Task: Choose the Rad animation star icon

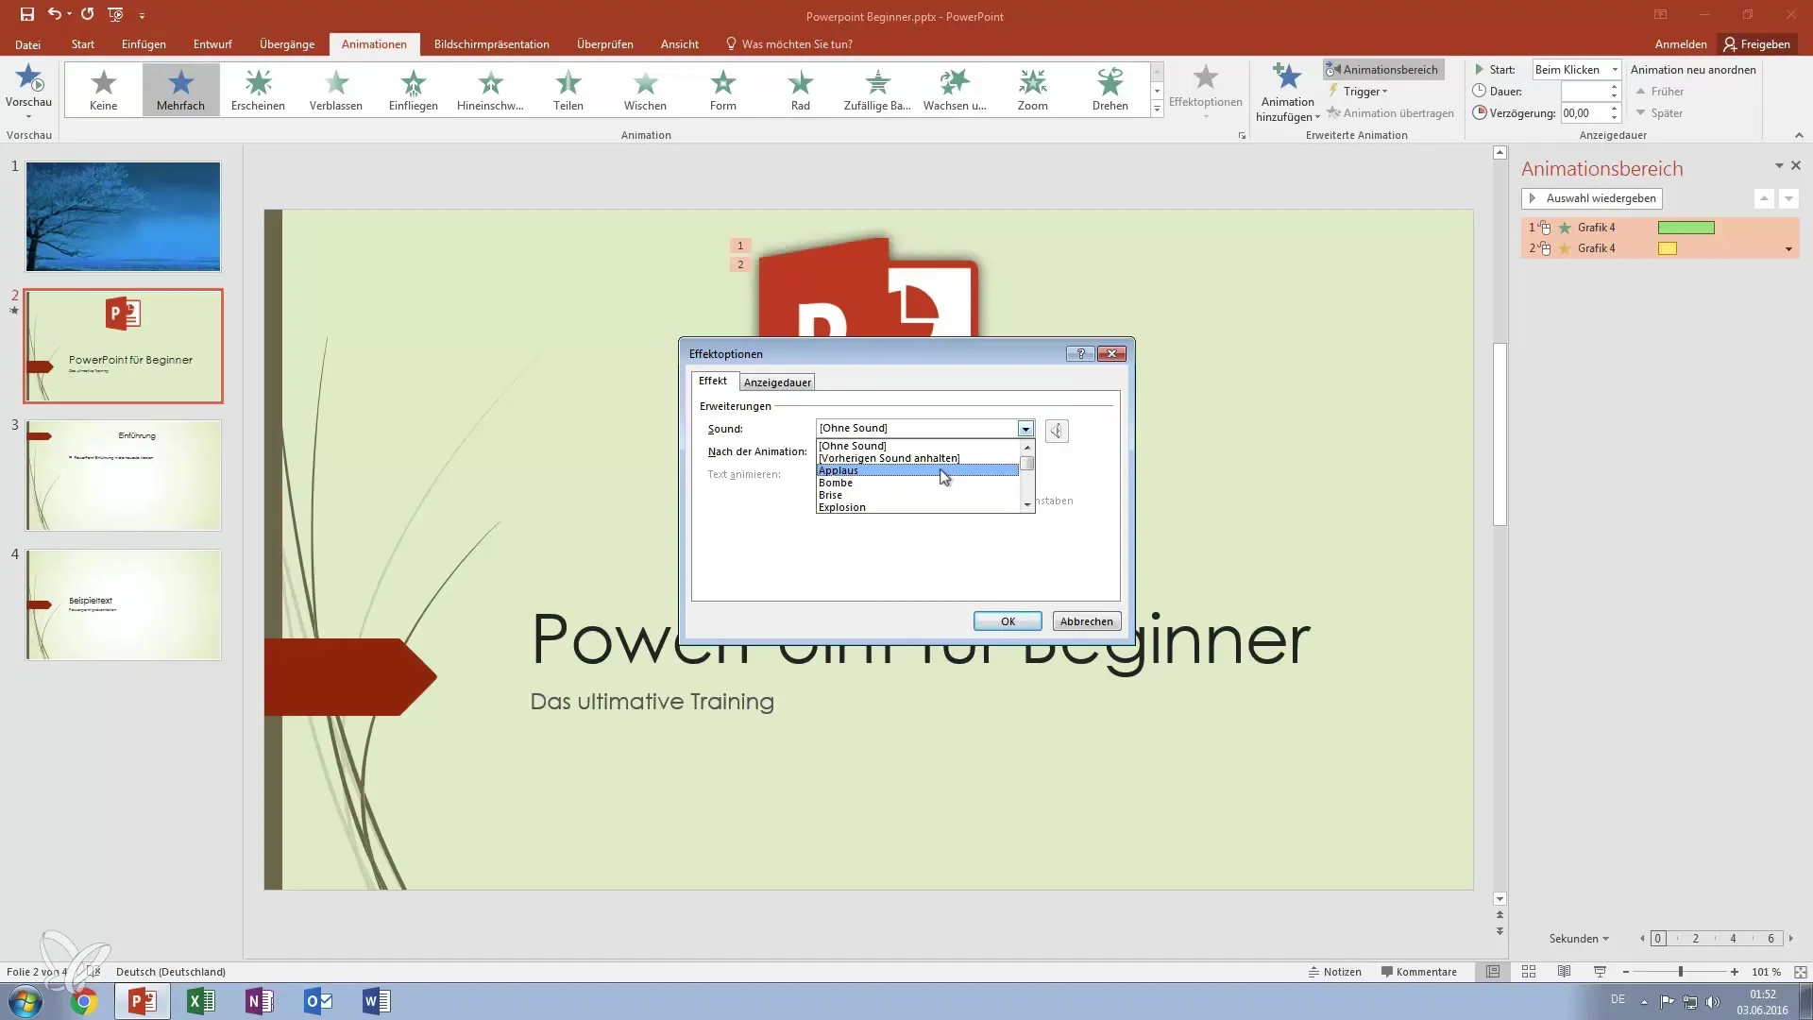Action: coord(800,83)
